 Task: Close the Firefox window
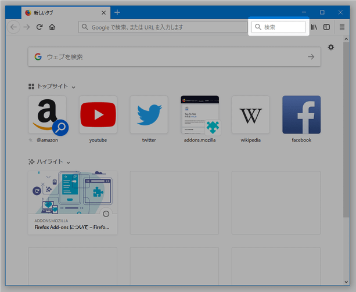click(340, 12)
